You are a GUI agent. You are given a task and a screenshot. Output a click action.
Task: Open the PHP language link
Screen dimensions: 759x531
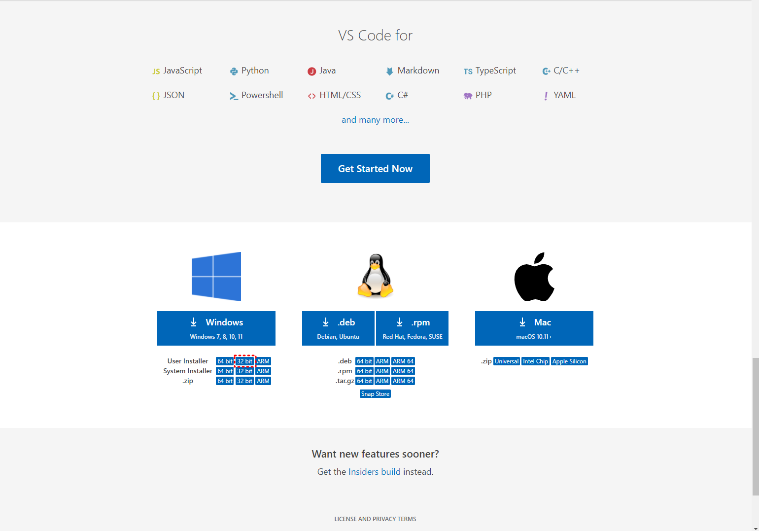[483, 95]
